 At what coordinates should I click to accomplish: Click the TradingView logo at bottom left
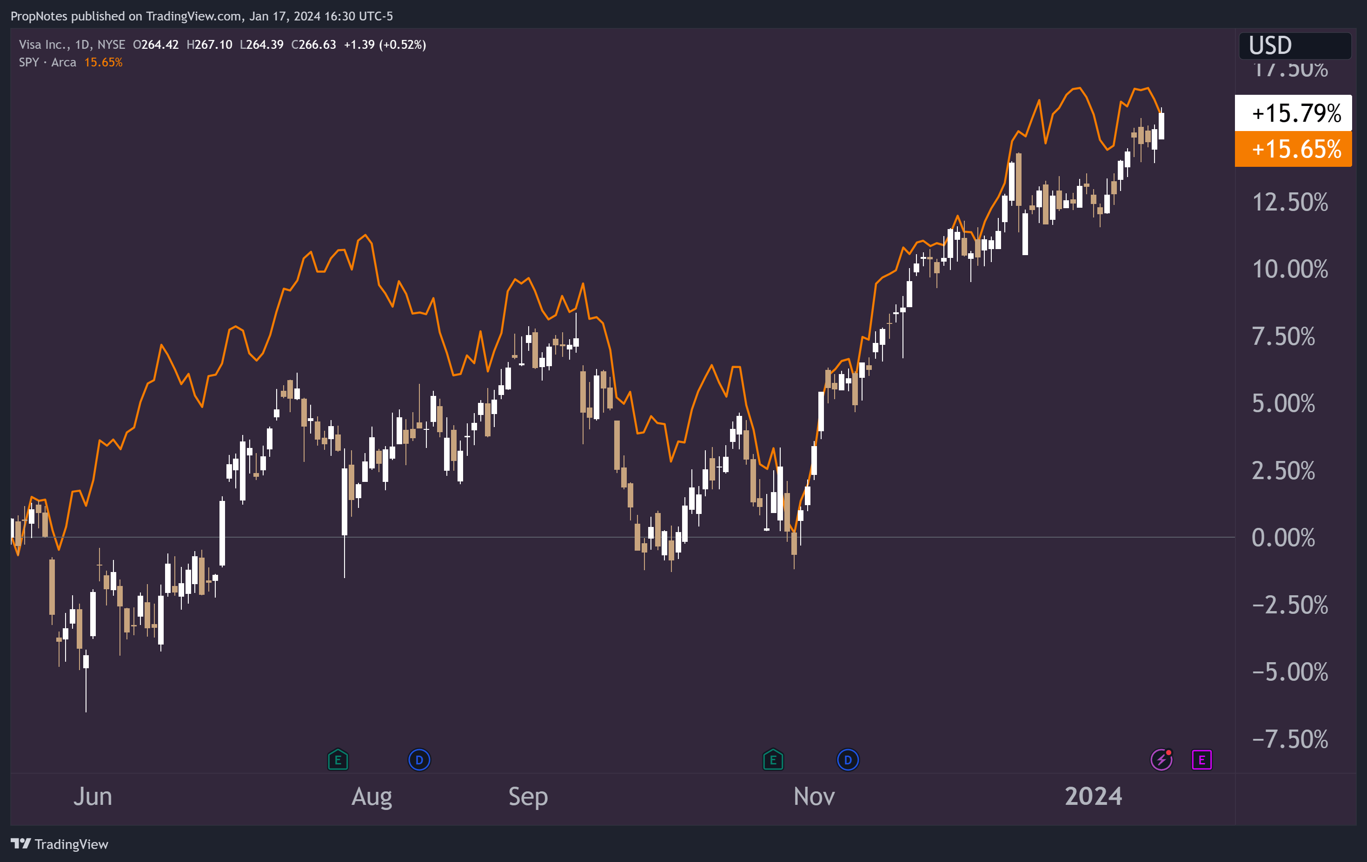tap(60, 844)
